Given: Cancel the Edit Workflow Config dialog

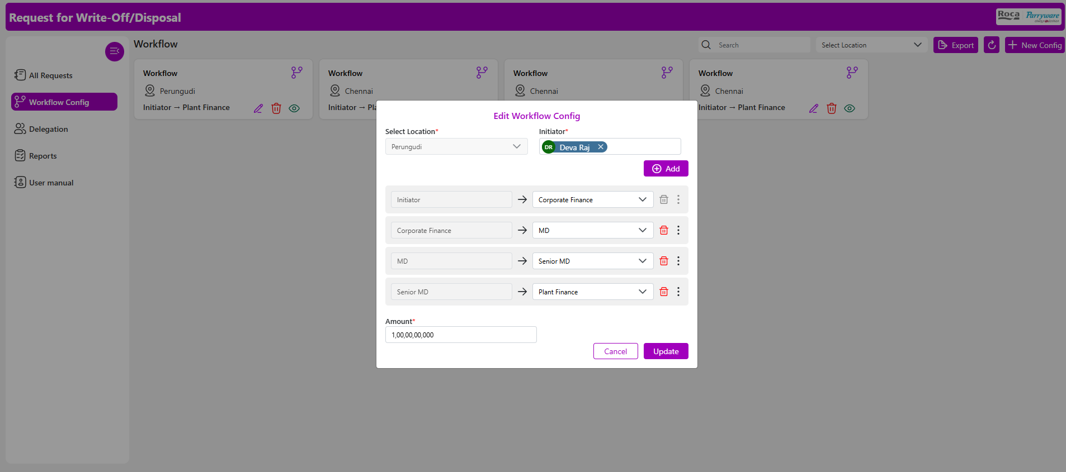Looking at the screenshot, I should (x=615, y=351).
